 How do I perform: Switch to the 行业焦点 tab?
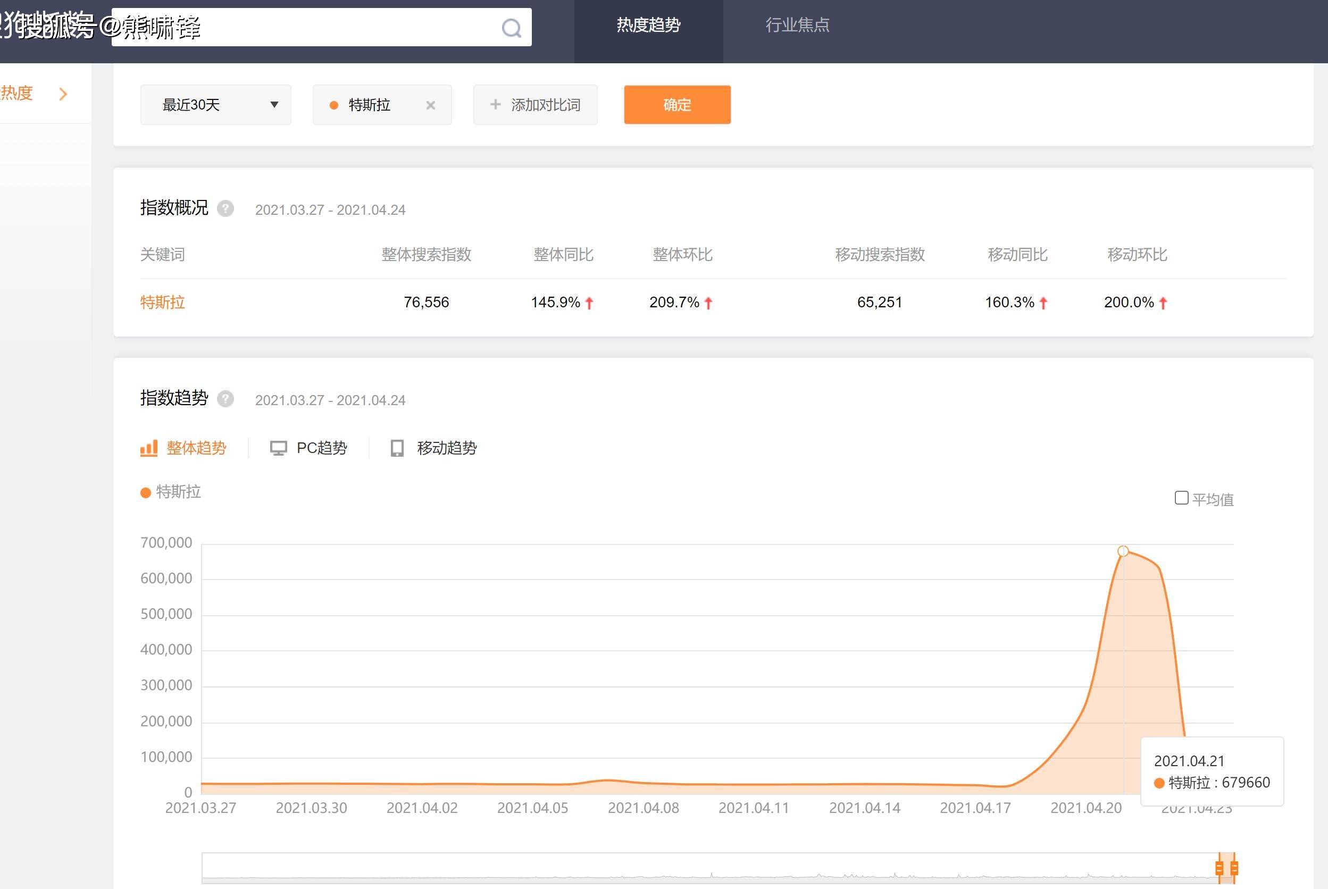(797, 25)
